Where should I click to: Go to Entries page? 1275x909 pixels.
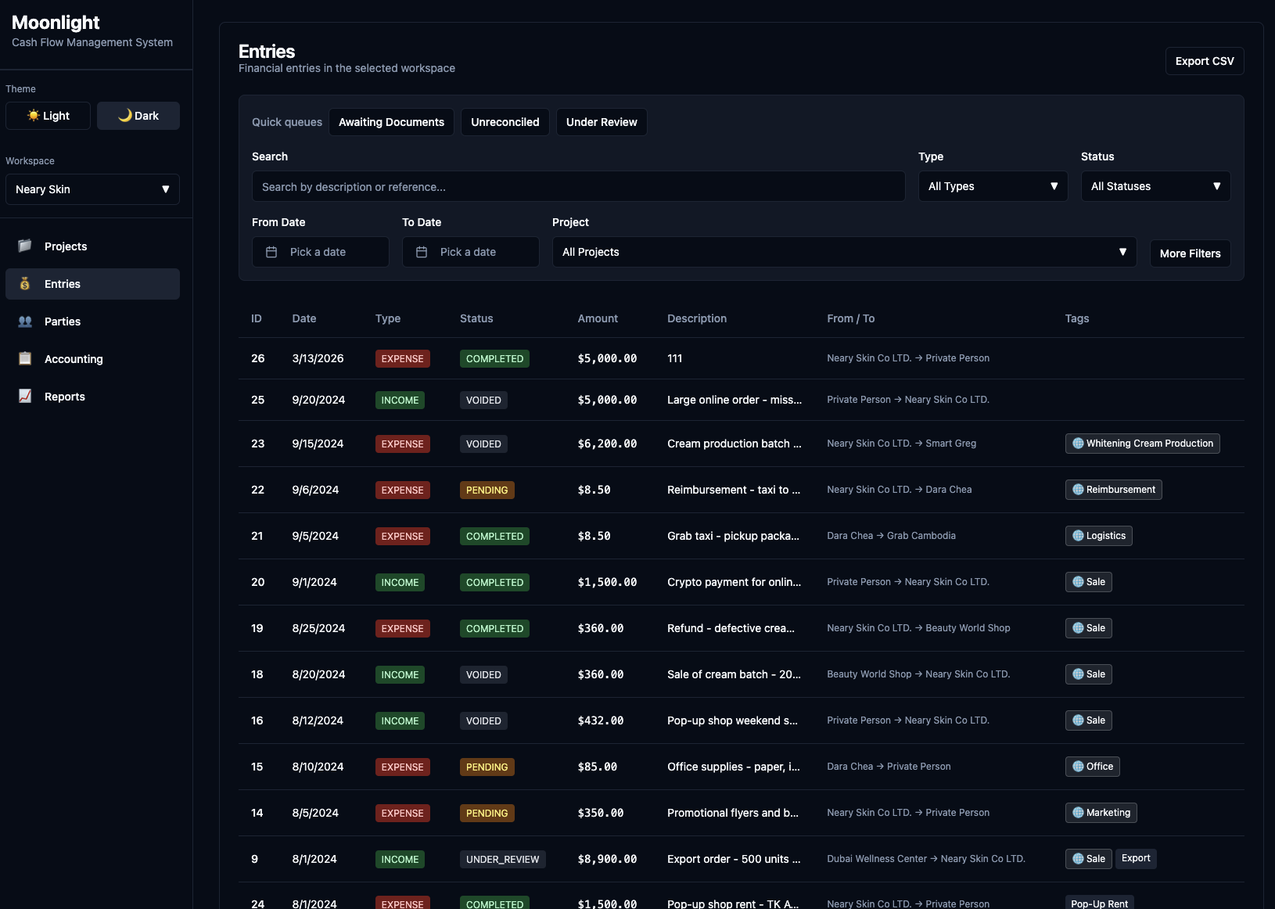pyautogui.click(x=92, y=284)
